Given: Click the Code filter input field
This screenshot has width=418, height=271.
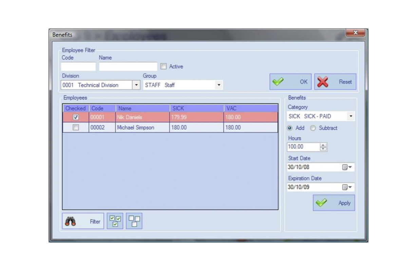Looking at the screenshot, I should [x=78, y=67].
